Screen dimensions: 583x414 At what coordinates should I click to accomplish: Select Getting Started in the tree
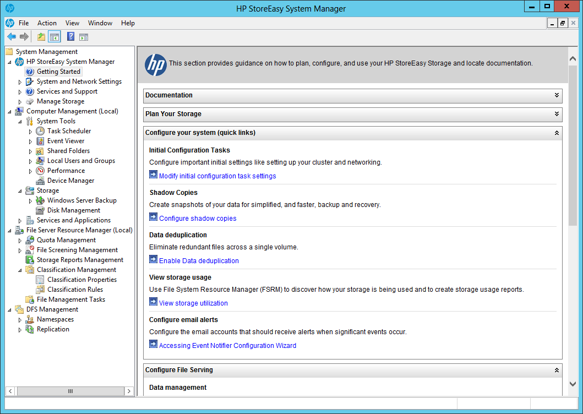[x=58, y=71]
